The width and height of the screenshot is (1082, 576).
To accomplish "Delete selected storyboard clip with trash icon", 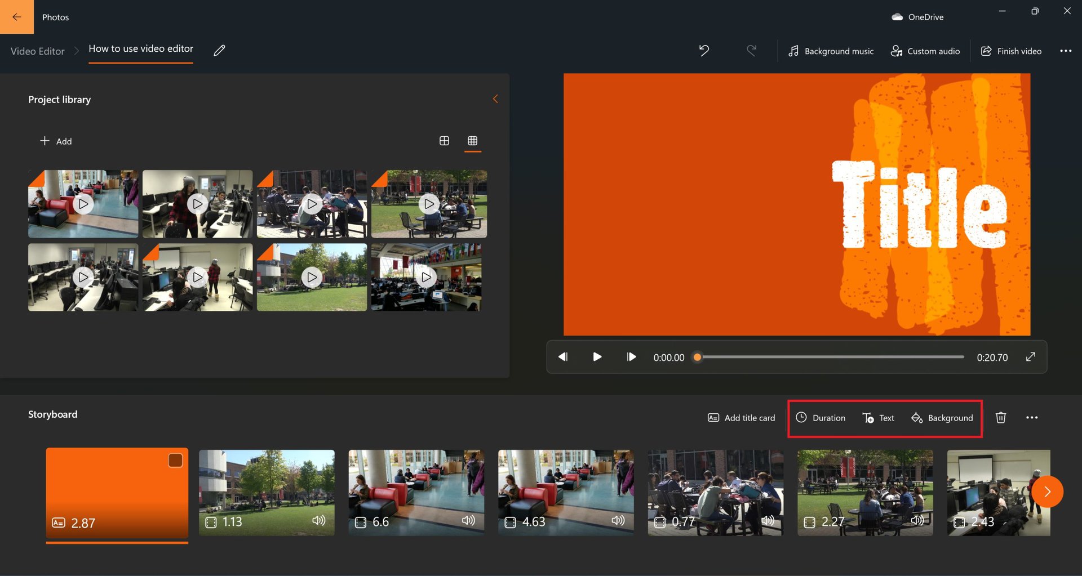I will 1000,418.
